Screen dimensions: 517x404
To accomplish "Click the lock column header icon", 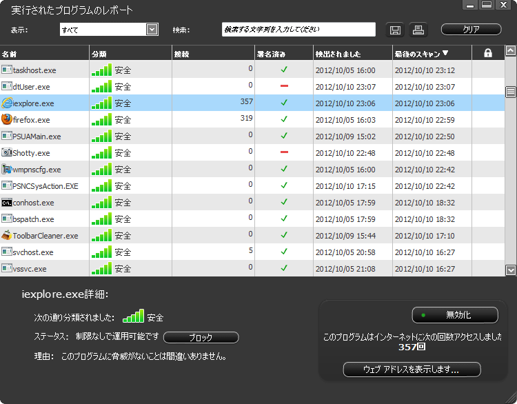I will 488,53.
